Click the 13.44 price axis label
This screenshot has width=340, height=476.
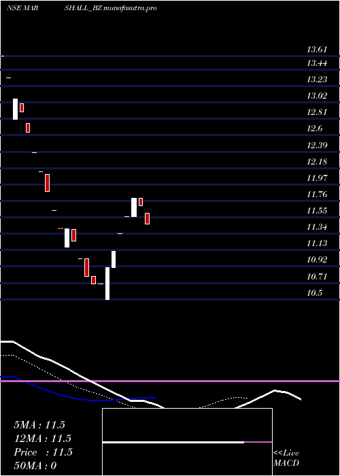(317, 63)
